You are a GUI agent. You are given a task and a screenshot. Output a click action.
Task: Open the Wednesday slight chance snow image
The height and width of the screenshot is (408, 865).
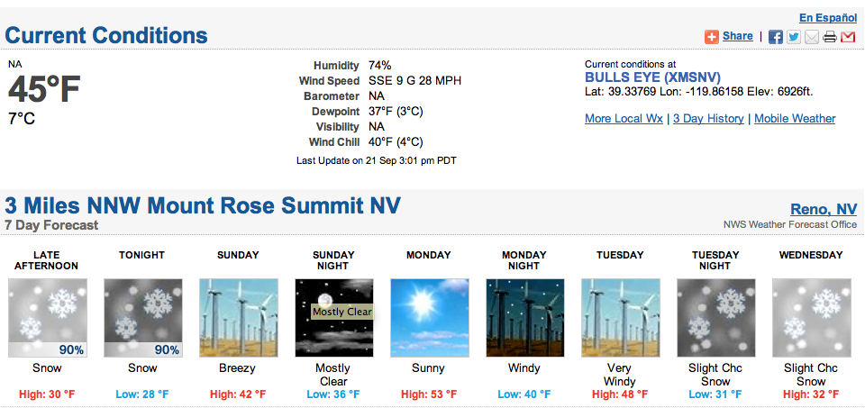pyautogui.click(x=811, y=318)
